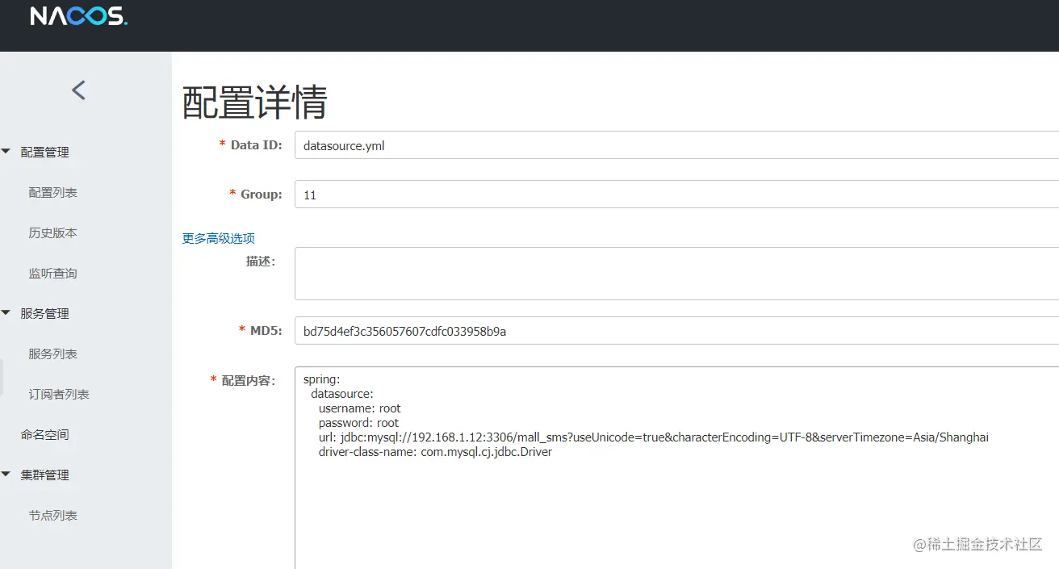The height and width of the screenshot is (569, 1059).
Task: Click the NACOS logo
Action: [x=78, y=16]
